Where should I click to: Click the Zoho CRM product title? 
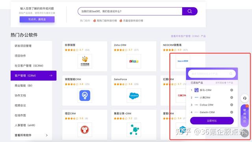120,45
